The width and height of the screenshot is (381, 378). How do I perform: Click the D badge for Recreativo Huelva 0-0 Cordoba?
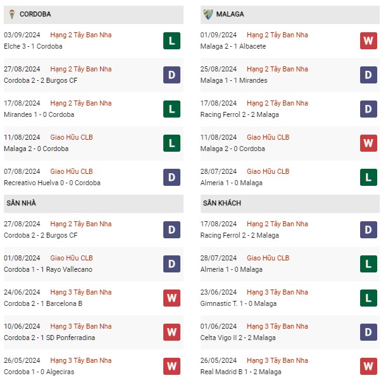[x=172, y=178]
